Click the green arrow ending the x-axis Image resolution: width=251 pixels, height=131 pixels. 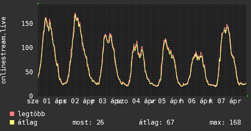pyautogui.click(x=248, y=96)
